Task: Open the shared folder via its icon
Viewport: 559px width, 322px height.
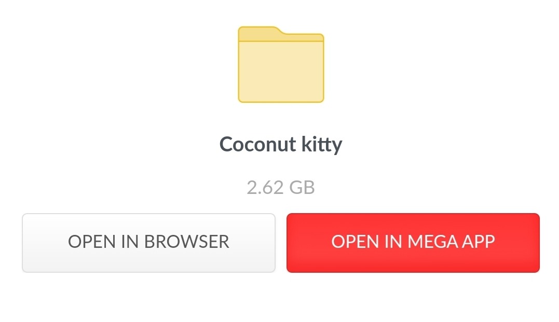Action: tap(281, 65)
